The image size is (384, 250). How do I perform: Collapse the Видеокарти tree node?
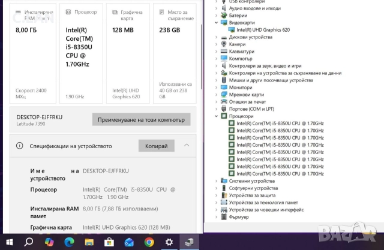[x=216, y=23]
